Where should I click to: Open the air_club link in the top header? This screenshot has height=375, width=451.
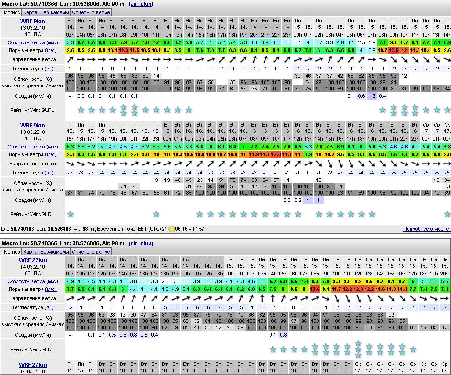[142, 4]
